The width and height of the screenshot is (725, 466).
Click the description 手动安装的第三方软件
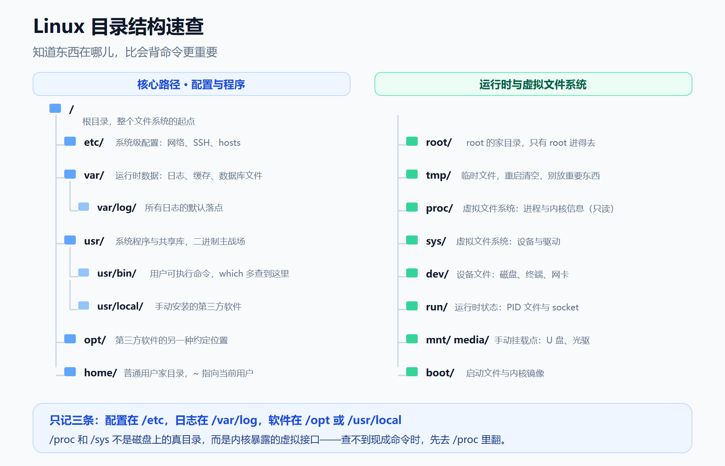pos(198,307)
